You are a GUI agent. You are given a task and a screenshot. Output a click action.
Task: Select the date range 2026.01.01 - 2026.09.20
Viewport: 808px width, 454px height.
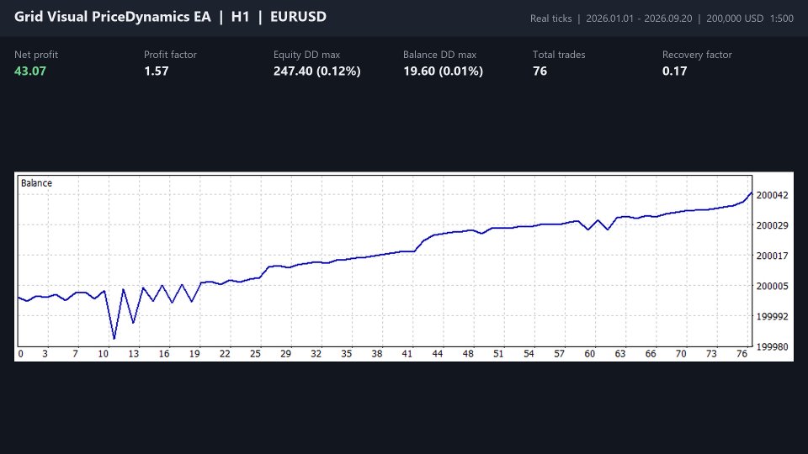(x=639, y=18)
